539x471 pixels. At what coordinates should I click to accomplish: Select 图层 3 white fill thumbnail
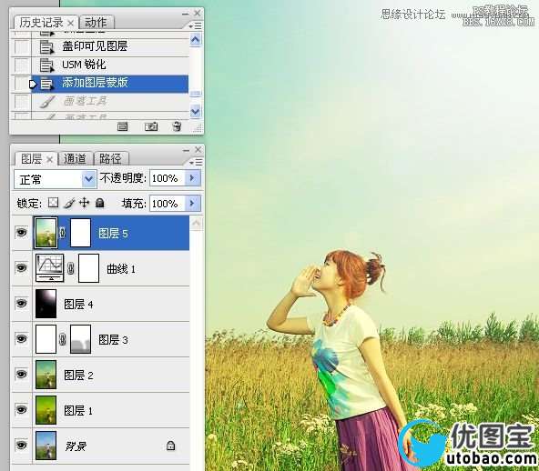point(46,339)
